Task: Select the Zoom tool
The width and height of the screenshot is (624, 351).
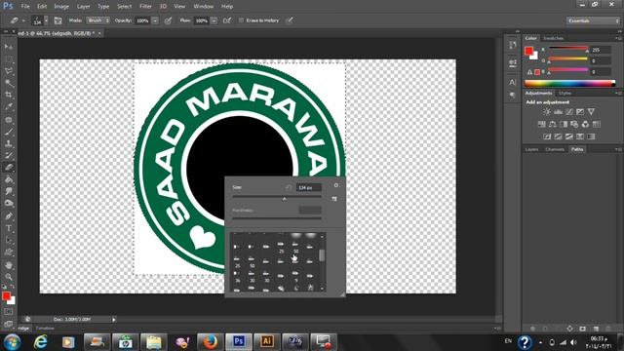Action: click(9, 277)
